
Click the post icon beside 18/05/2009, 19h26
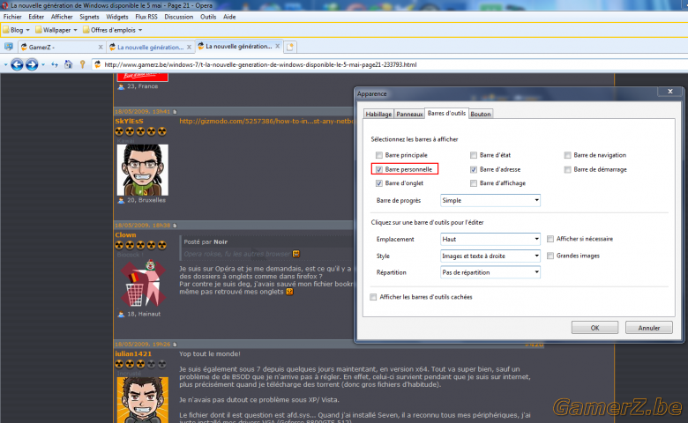pyautogui.click(x=175, y=345)
